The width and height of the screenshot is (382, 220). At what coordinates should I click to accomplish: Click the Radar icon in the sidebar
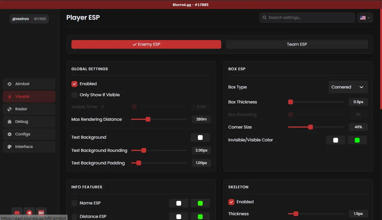[x=10, y=109]
